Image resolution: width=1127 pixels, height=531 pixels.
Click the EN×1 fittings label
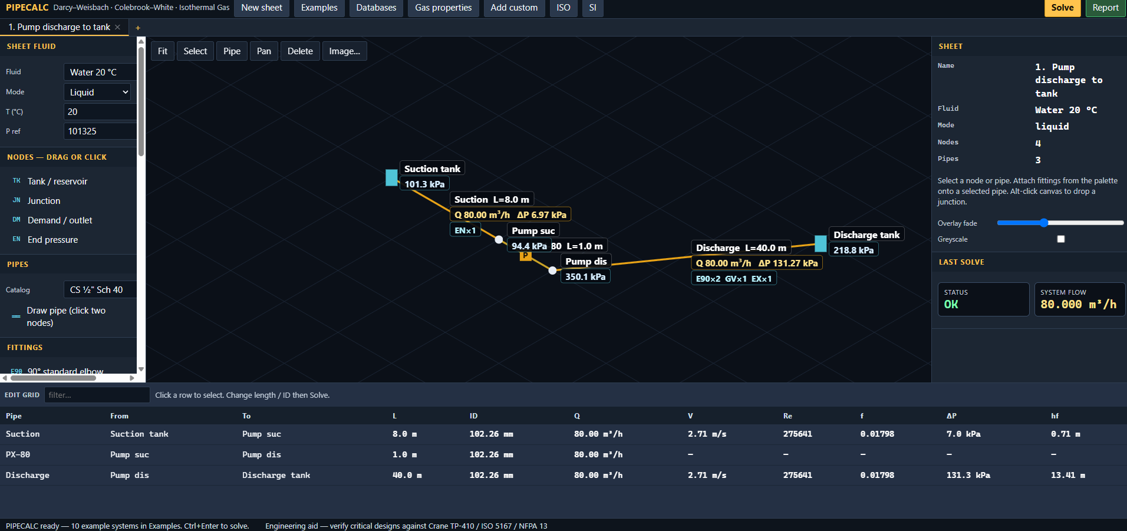point(465,230)
